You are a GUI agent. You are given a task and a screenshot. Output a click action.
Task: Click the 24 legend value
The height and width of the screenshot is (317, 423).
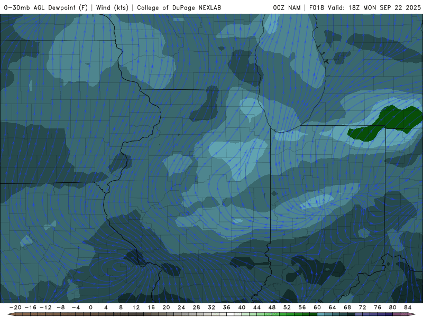pos(181,307)
